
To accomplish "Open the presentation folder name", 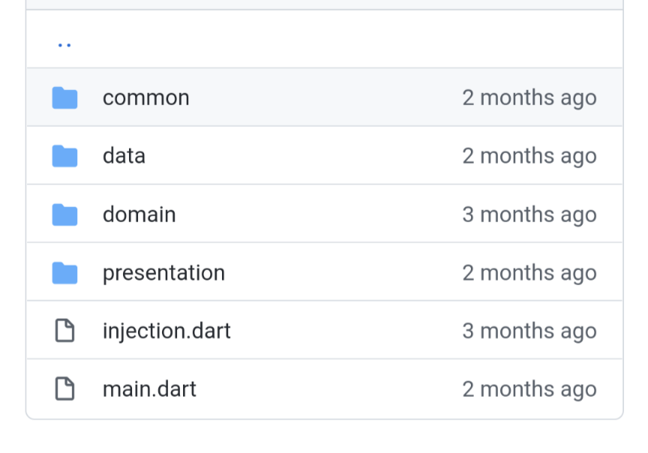I will [x=163, y=273].
